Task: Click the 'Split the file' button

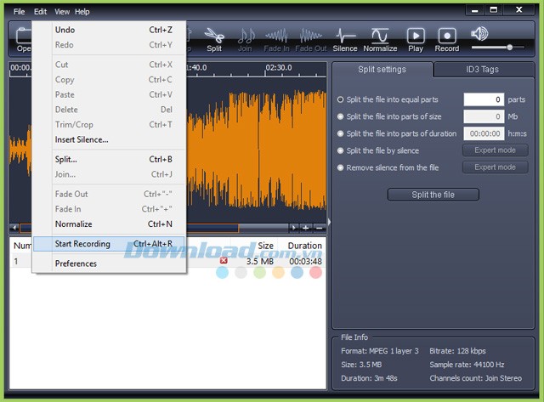Action: (x=433, y=195)
